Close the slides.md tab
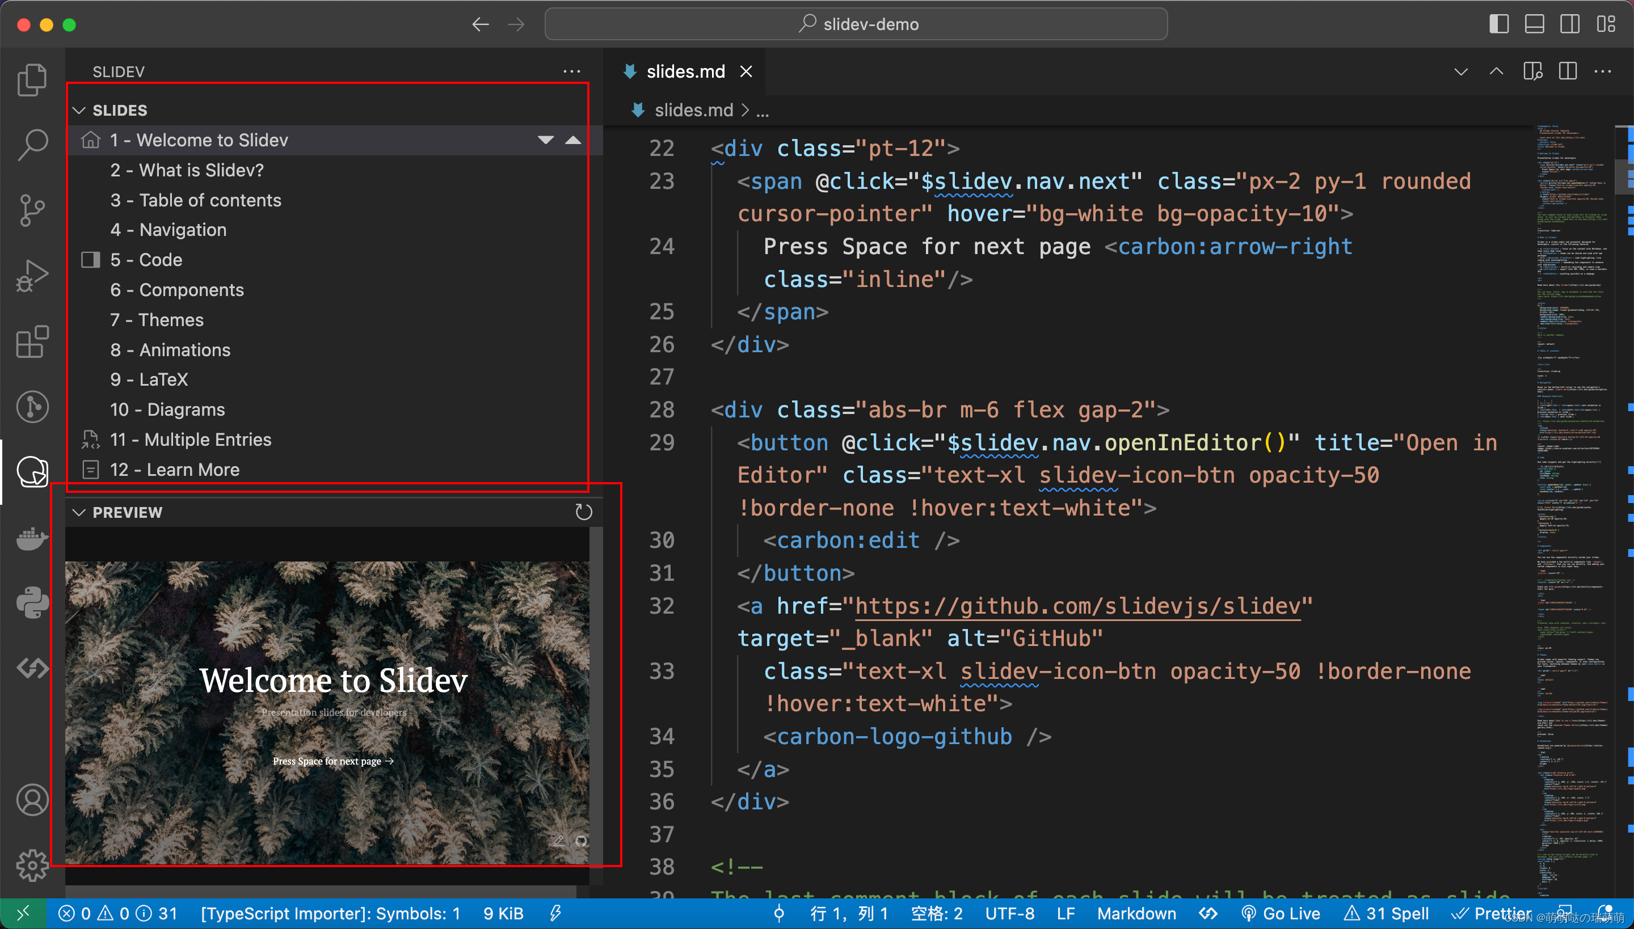The height and width of the screenshot is (929, 1634). click(746, 71)
